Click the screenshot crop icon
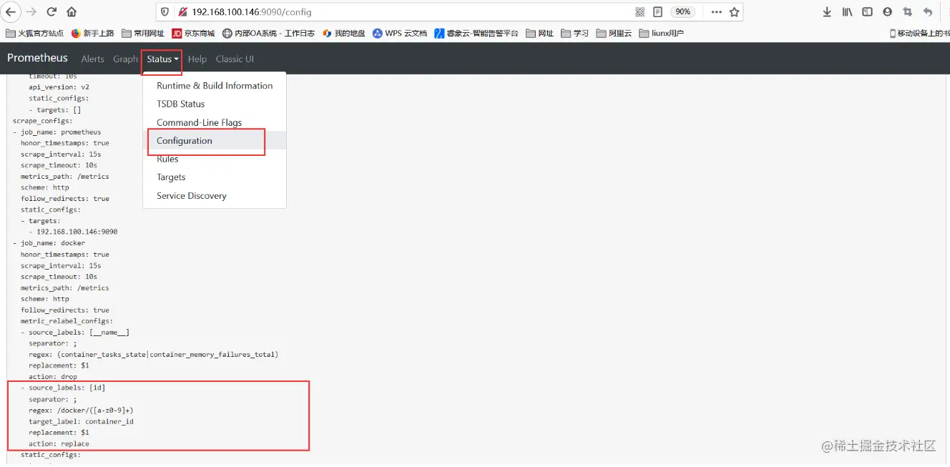 click(908, 12)
